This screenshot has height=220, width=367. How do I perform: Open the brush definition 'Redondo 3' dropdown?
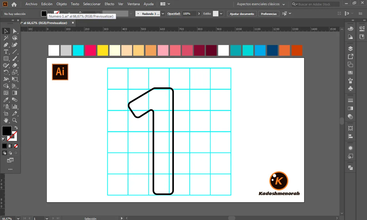coord(163,14)
